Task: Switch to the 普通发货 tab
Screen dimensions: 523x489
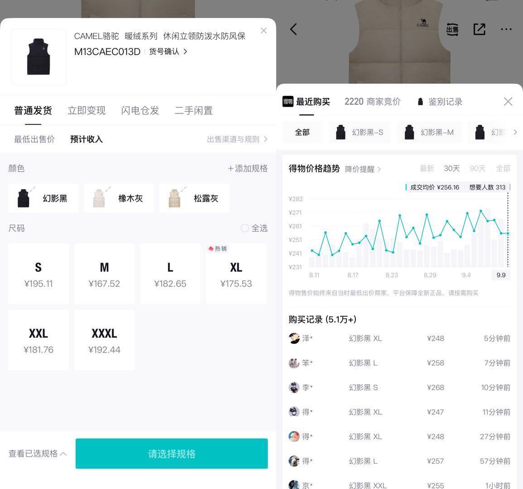Action: click(33, 110)
